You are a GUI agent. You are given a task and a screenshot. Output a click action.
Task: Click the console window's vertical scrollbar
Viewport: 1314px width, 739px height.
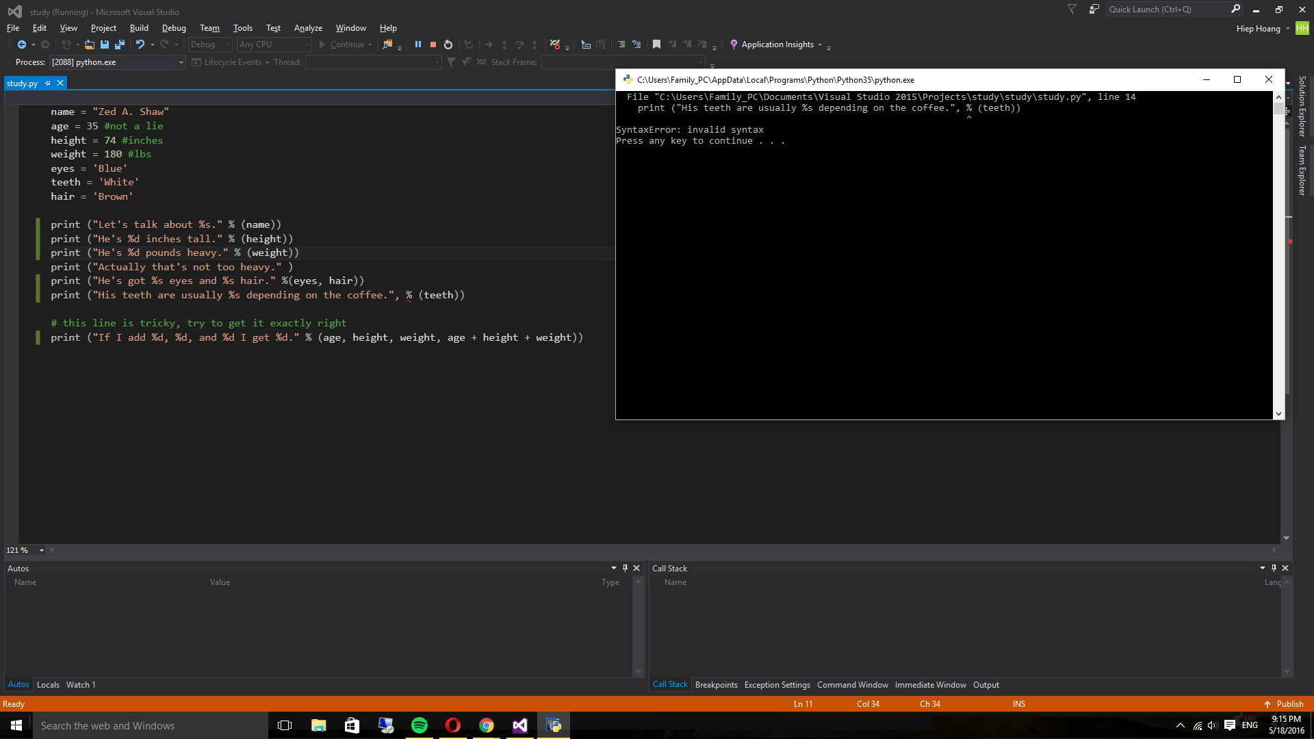pyautogui.click(x=1278, y=260)
